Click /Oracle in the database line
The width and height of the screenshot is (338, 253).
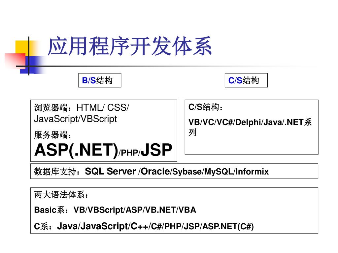point(154,171)
